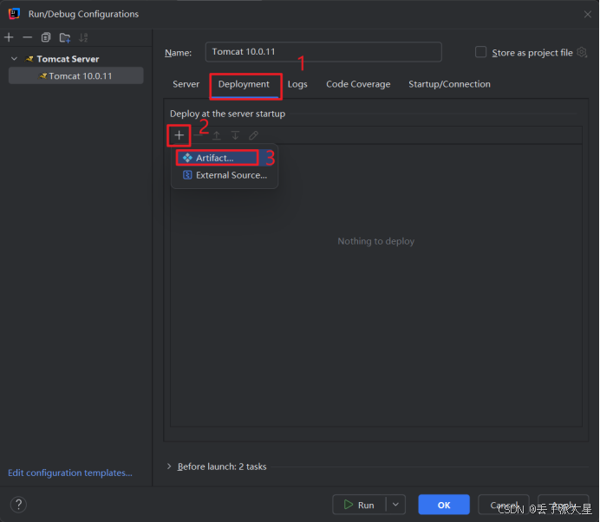Copy the selected configuration

pos(46,37)
